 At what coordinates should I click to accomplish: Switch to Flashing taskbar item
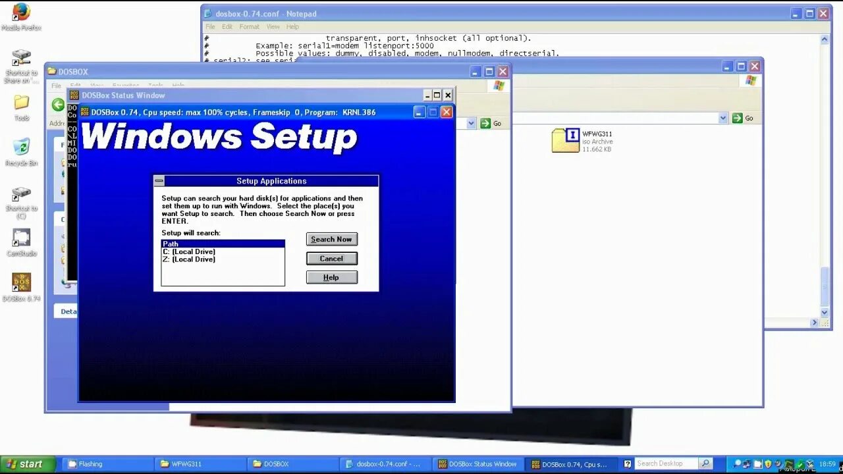(x=107, y=464)
